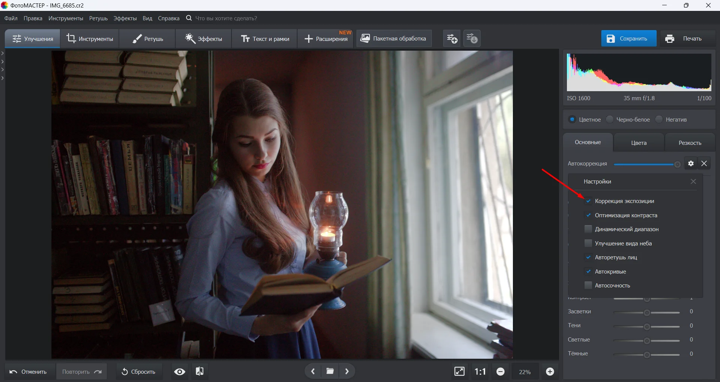Click the Тёмные slider handle

[647, 355]
